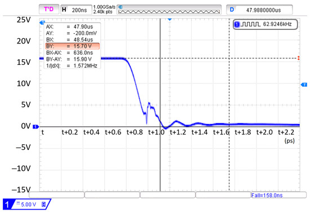Click the top-left blue trigger flag icon
Screen dimensions: 310x213
[42, 23]
